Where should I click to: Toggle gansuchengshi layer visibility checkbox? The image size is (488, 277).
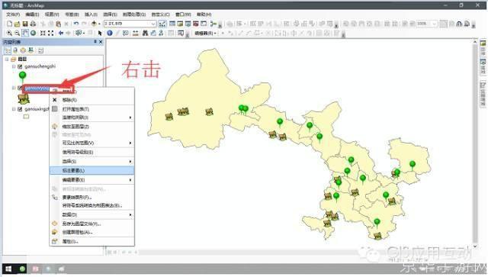tap(20, 66)
